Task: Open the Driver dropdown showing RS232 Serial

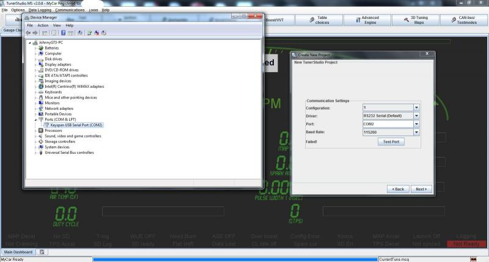Action: coord(416,115)
